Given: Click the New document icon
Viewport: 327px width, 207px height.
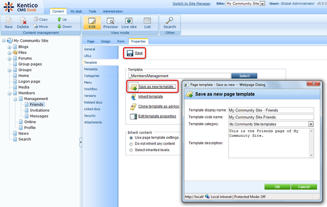Looking at the screenshot, I should 8,21.
